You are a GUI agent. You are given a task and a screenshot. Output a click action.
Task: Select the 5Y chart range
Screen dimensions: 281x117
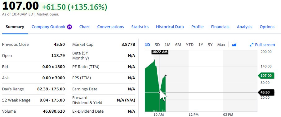tap(210, 45)
